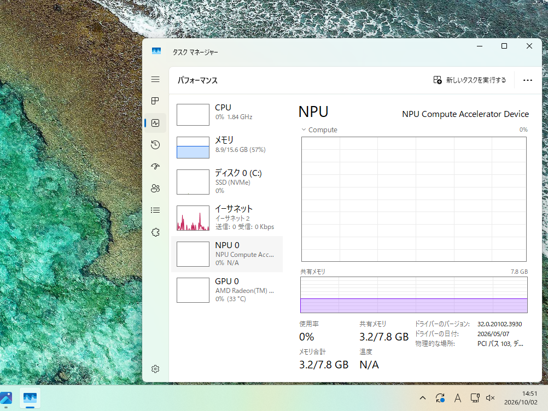Click the NPU Compute Accelerator Device name

(465, 114)
